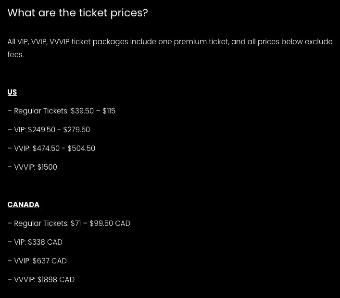340x298 pixels.
Task: Click the $504.50 US VVIP price
Action: click(x=81, y=149)
